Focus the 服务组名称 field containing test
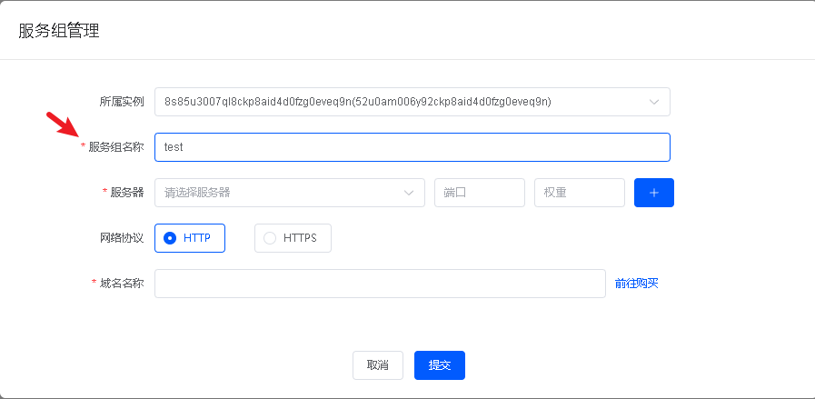Viewport: 815px width, 399px height. tap(412, 147)
